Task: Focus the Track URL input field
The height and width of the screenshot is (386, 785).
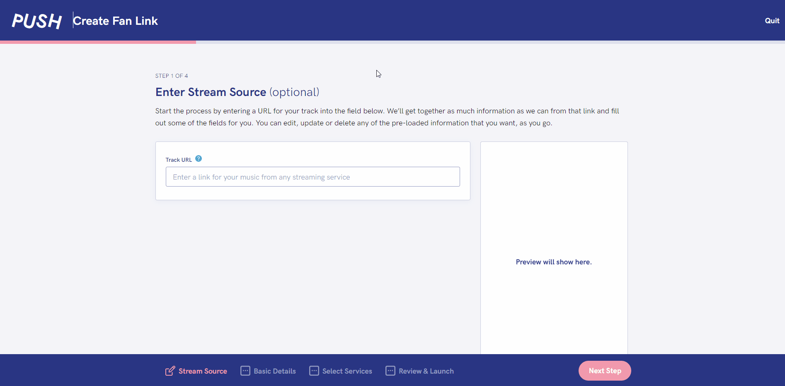Action: (313, 177)
